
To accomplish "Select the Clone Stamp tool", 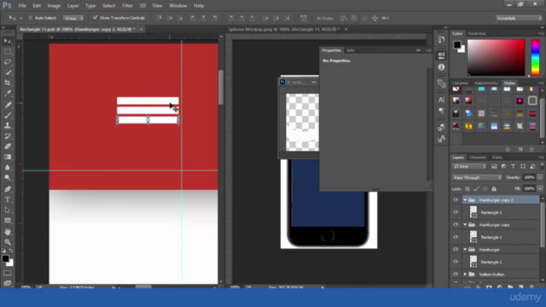I will click(8, 125).
